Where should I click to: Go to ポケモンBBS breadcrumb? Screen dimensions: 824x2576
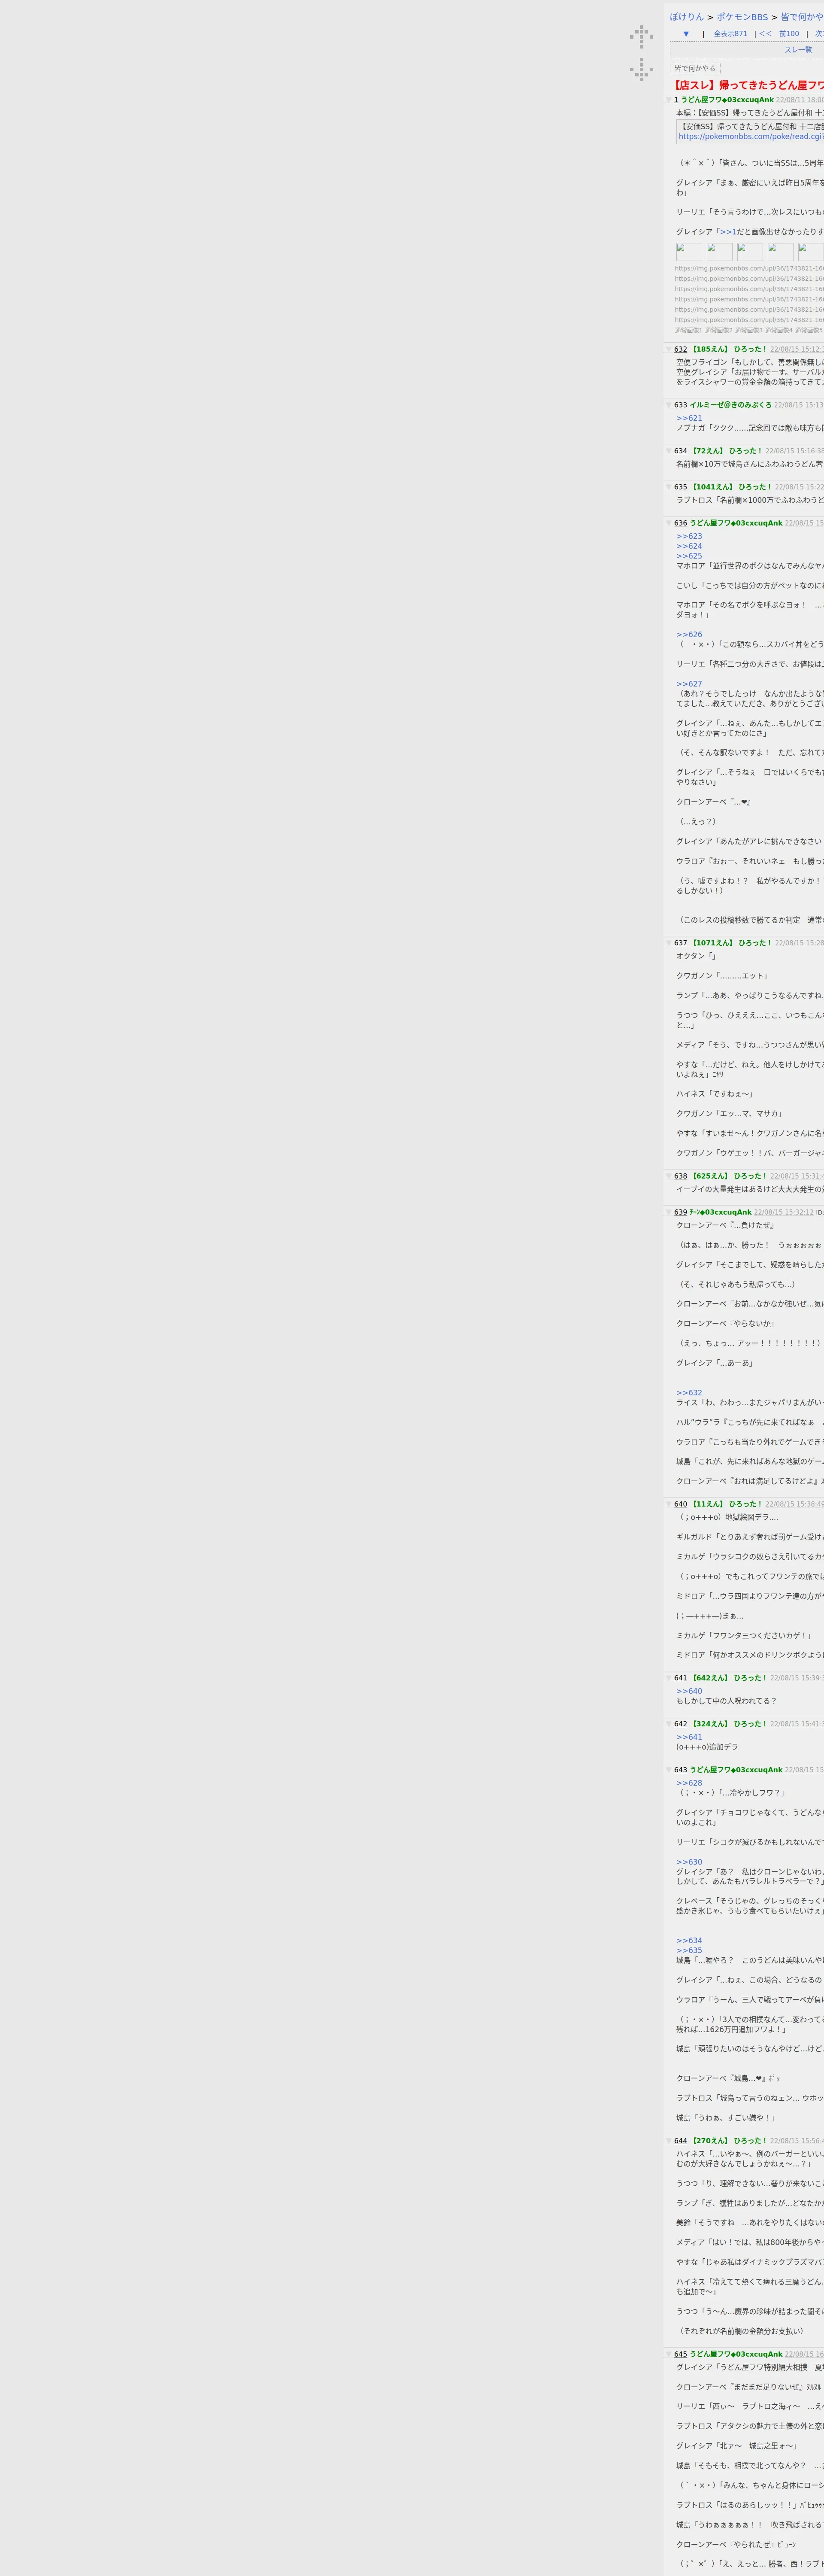tap(742, 17)
